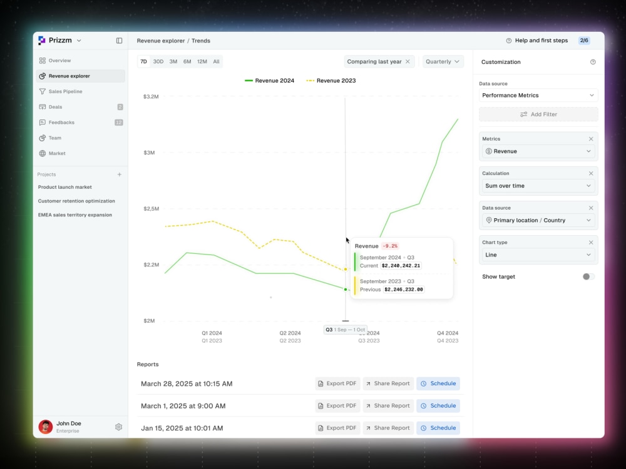The height and width of the screenshot is (469, 626).
Task: Export PDF for March 1, 2025 report
Action: (x=337, y=406)
